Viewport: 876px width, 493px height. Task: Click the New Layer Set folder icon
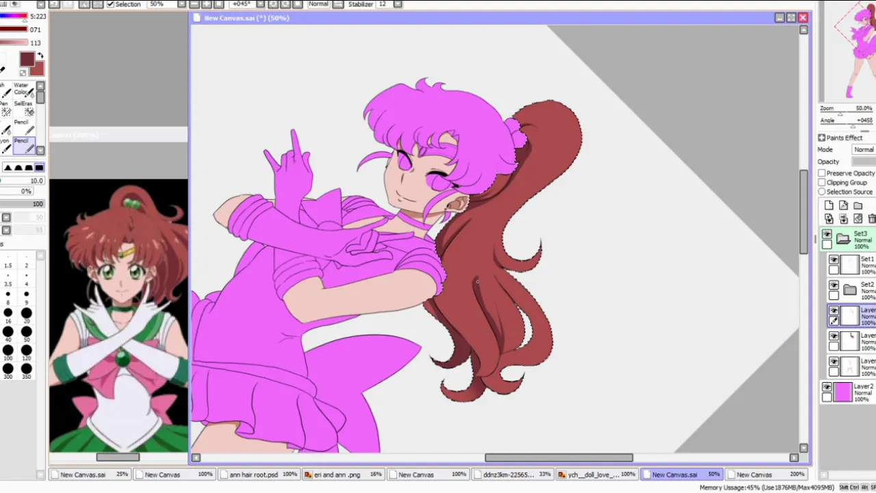point(858,205)
